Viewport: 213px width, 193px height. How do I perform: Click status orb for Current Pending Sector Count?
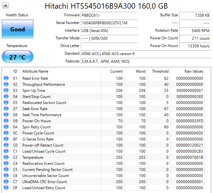pos(6,169)
